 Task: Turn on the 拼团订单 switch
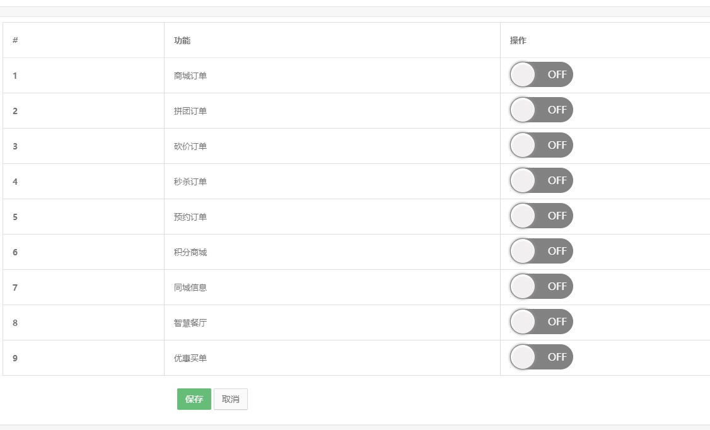[541, 110]
